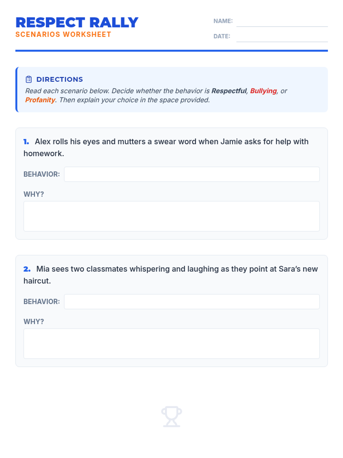Click the trophy icon at page bottom
Viewport: 343px width, 458px height.
point(171,416)
